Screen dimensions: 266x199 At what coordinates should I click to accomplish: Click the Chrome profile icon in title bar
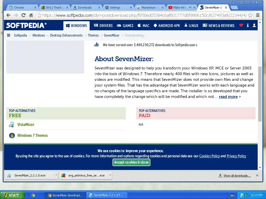(233, 2)
